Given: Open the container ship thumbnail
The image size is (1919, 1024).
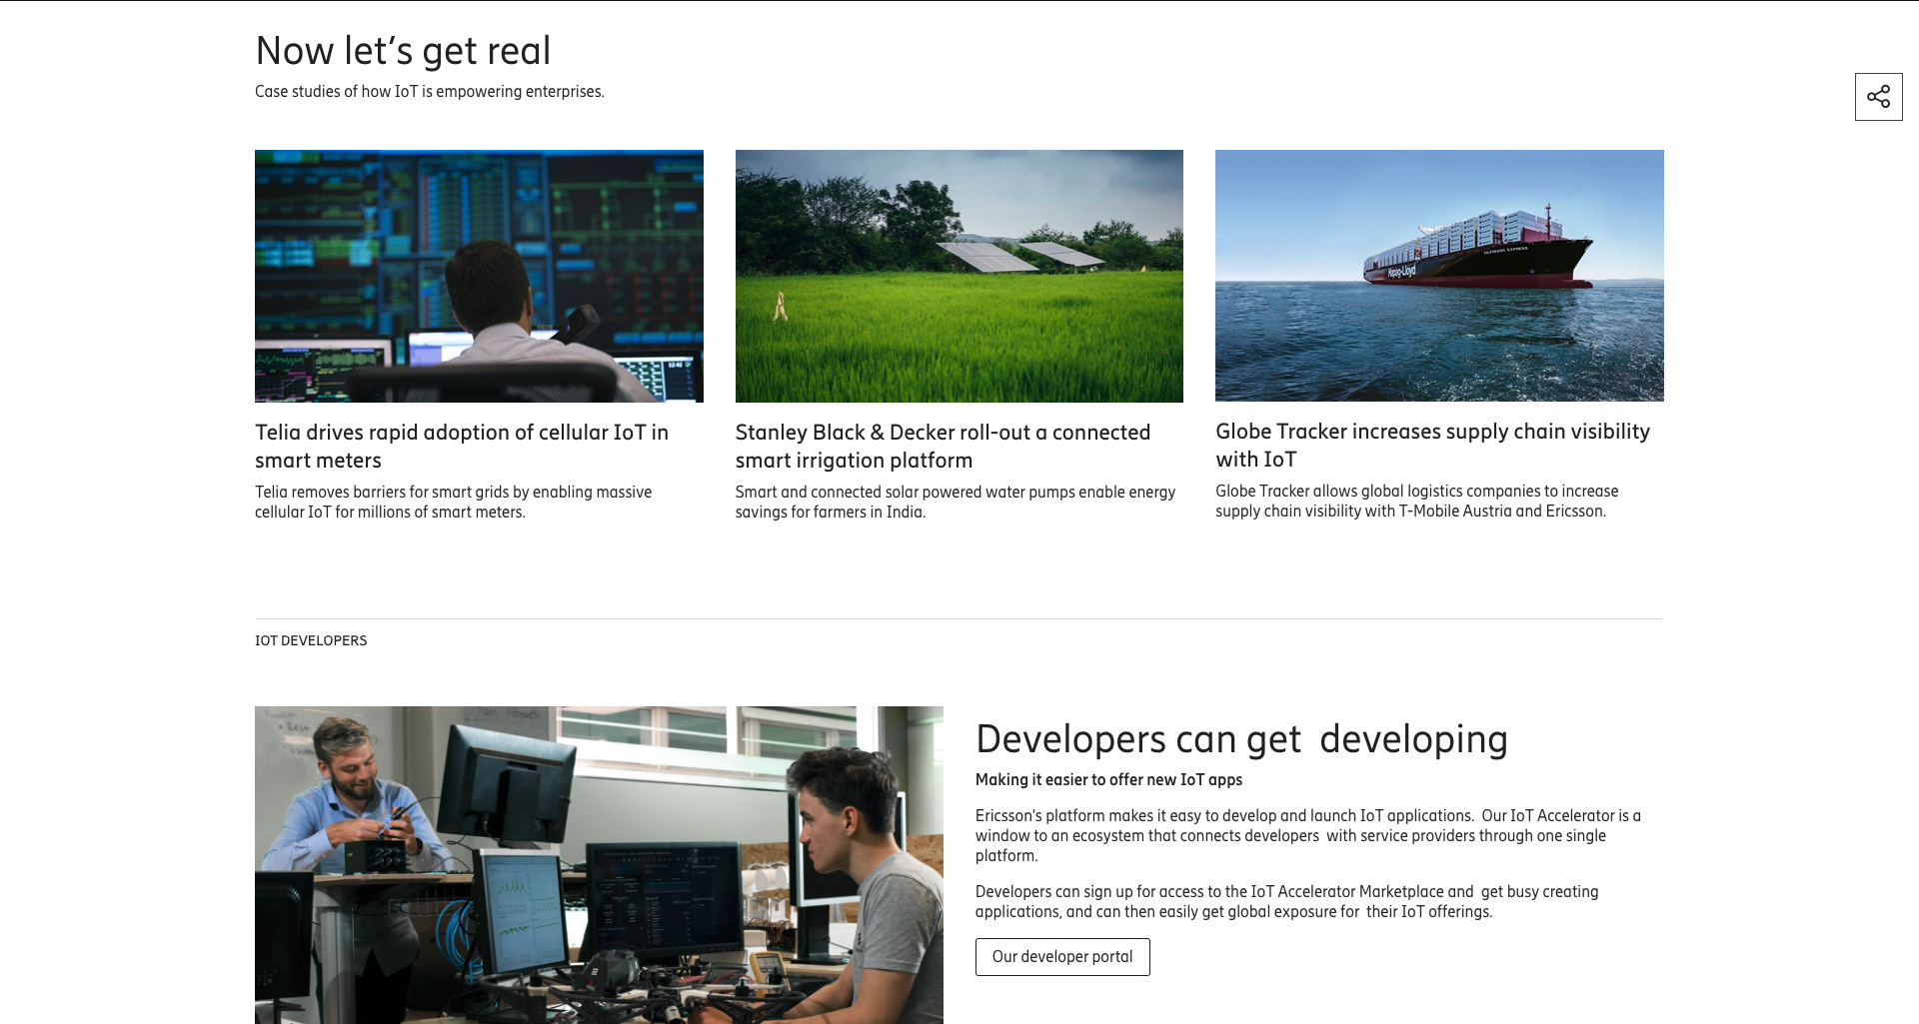Looking at the screenshot, I should (x=1439, y=276).
